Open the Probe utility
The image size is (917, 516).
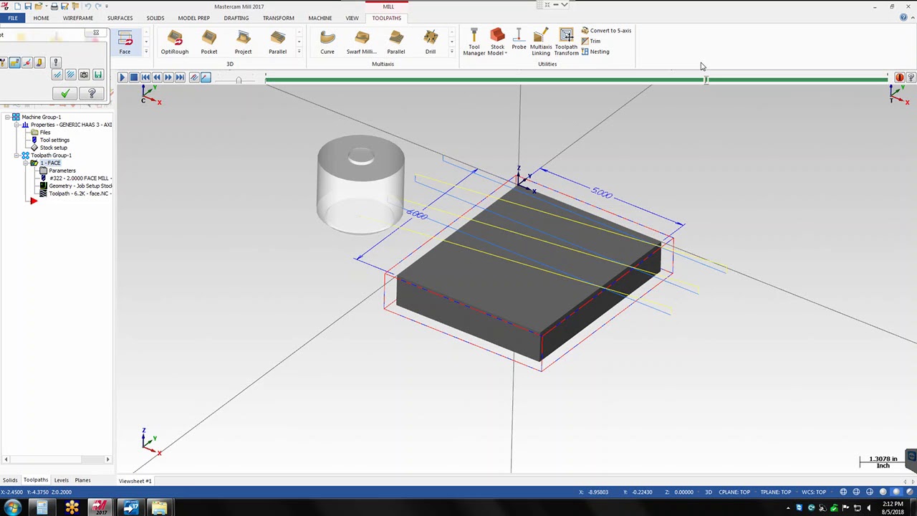click(519, 40)
